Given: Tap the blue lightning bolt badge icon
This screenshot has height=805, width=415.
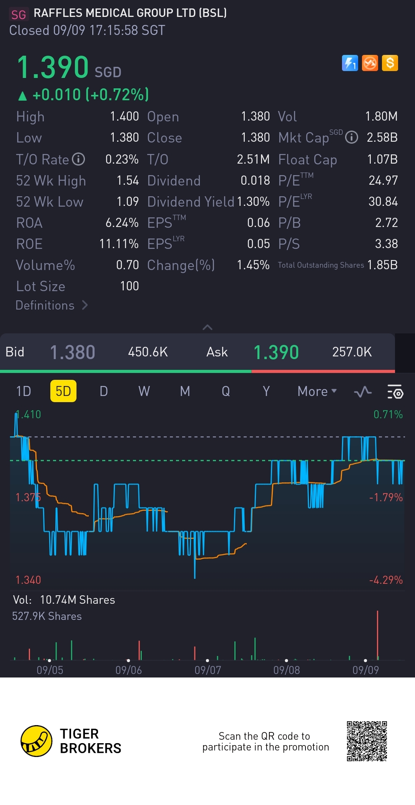Looking at the screenshot, I should pos(350,63).
